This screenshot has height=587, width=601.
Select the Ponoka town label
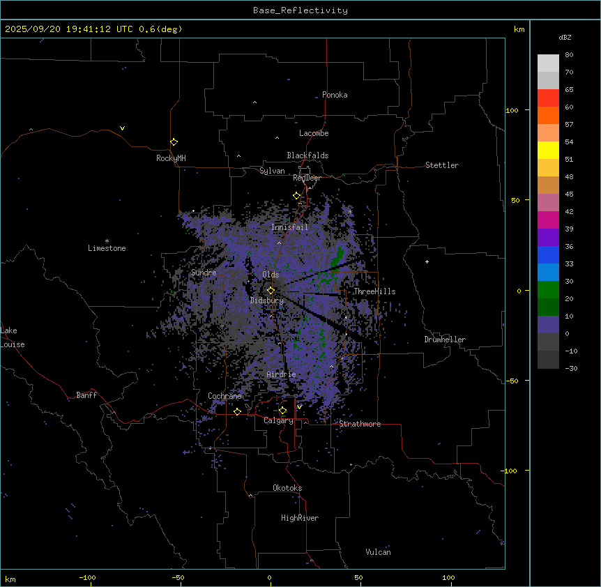[x=335, y=95]
